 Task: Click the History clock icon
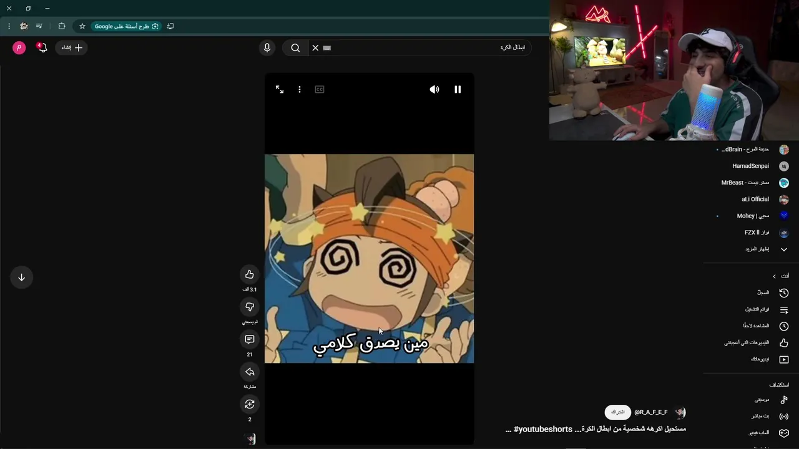pyautogui.click(x=784, y=292)
